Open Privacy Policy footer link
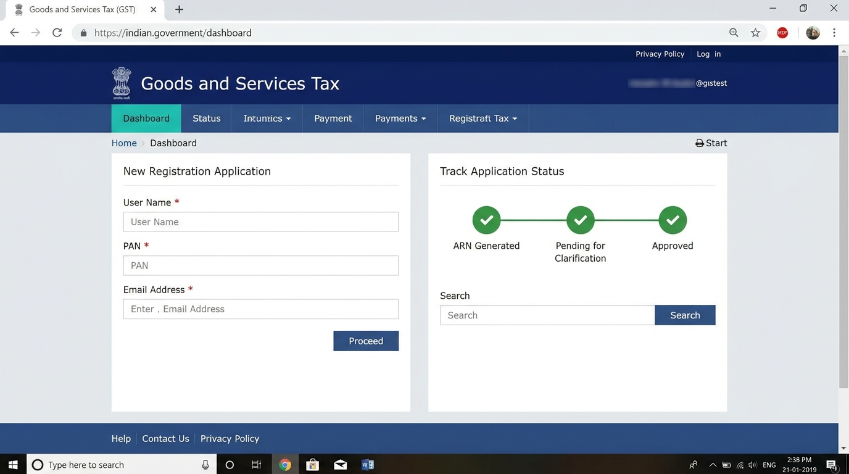Image resolution: width=849 pixels, height=474 pixels. pos(230,439)
